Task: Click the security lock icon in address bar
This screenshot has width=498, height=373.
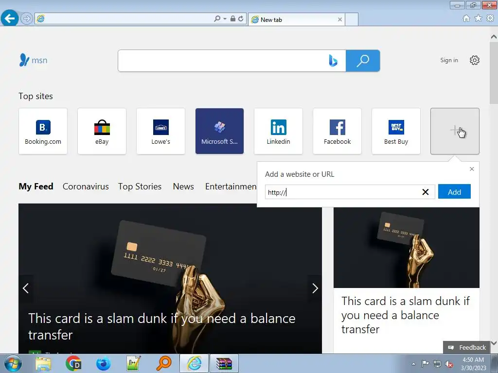Action: [233, 19]
